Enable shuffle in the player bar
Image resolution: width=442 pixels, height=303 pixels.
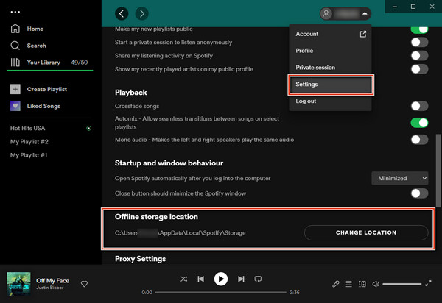coord(183,279)
